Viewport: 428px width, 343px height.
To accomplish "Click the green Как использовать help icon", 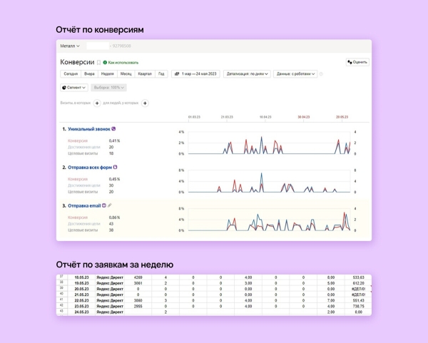I will (x=106, y=63).
